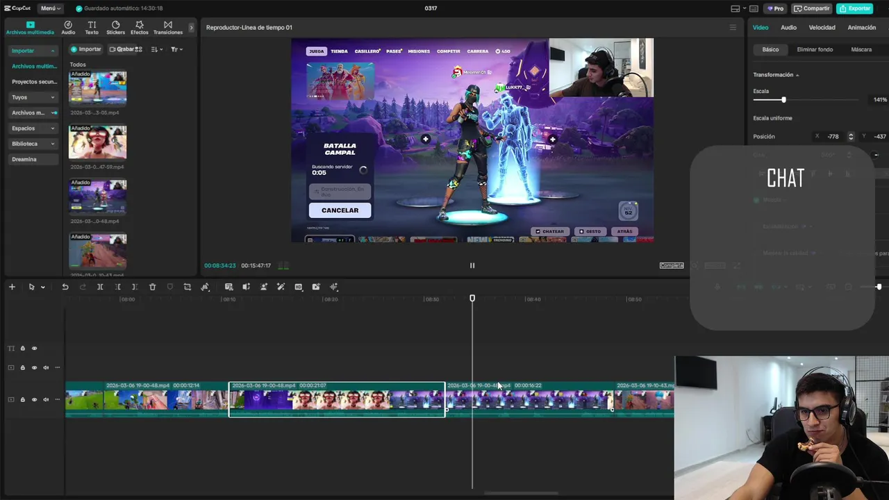Switch to the Audio inspector tab
This screenshot has height=500, width=889.
coord(788,28)
